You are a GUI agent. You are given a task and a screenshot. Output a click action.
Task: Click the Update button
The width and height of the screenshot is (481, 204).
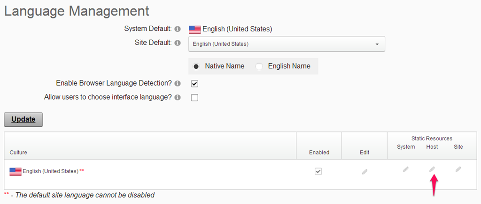tap(23, 119)
